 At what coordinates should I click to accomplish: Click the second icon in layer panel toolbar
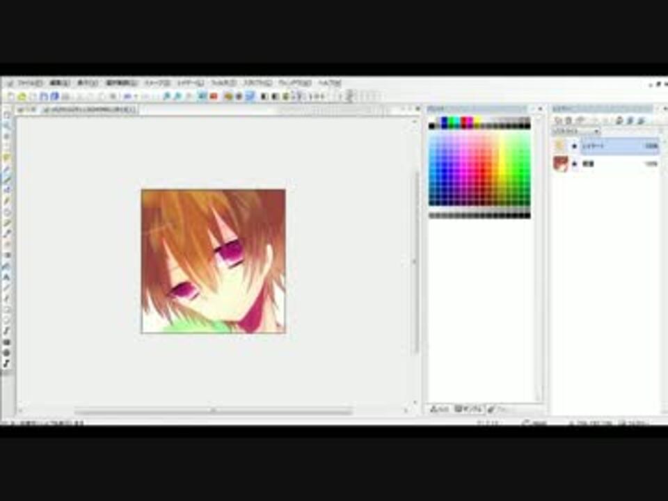(x=568, y=121)
